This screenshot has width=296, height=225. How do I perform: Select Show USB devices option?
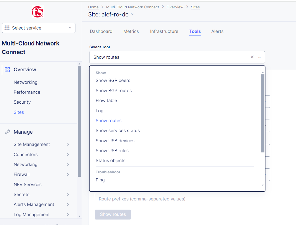coord(115,141)
